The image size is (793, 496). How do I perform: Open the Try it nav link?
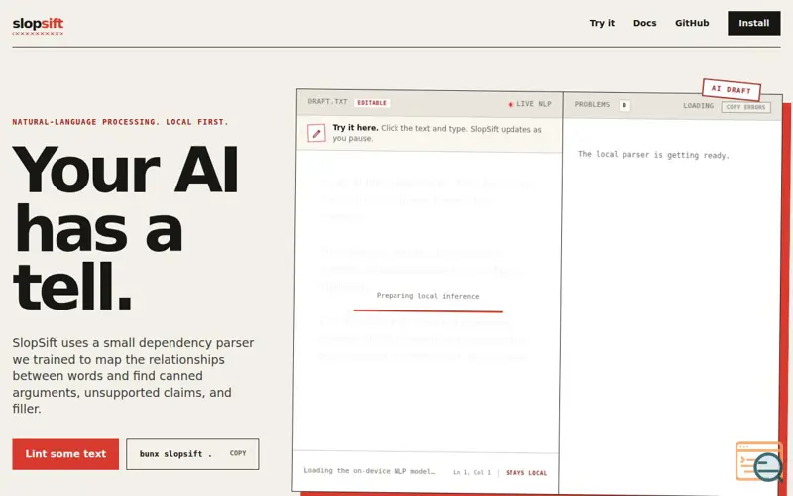(602, 23)
